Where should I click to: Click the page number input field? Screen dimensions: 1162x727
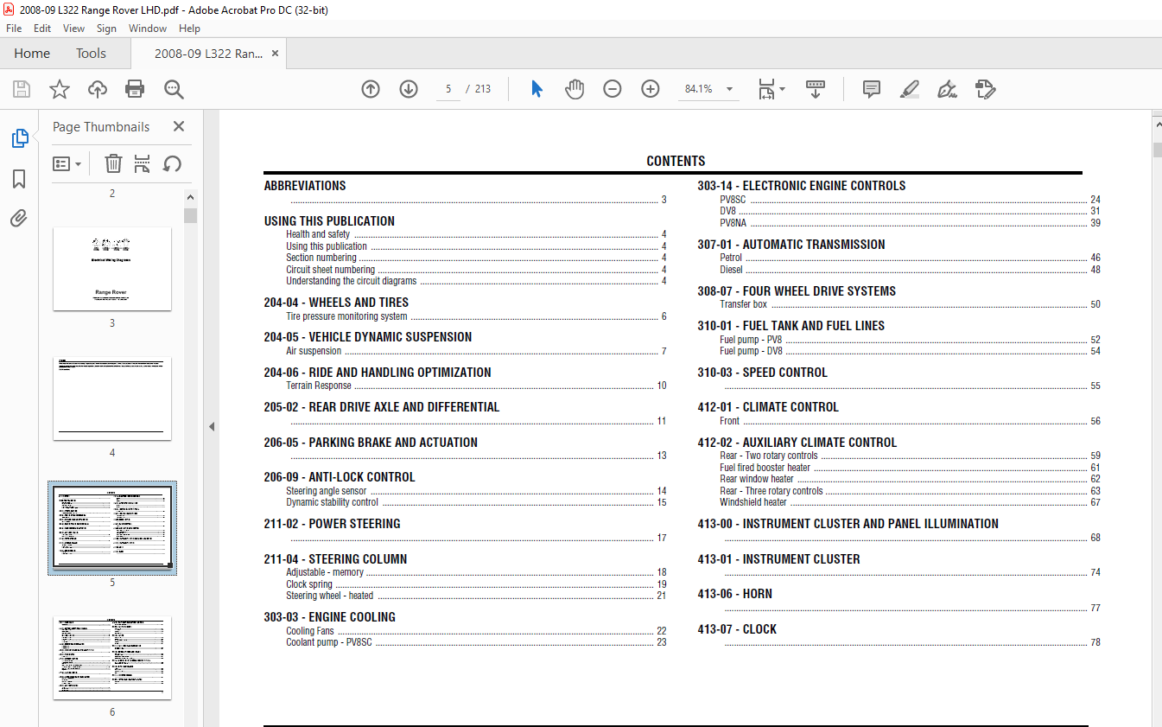coord(448,89)
